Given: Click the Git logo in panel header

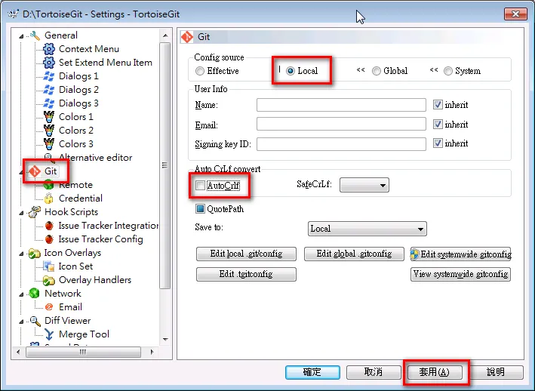Looking at the screenshot, I should 187,37.
